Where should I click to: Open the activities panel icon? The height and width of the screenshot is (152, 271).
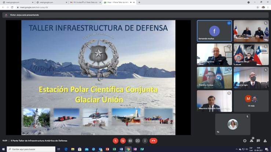click(265, 141)
